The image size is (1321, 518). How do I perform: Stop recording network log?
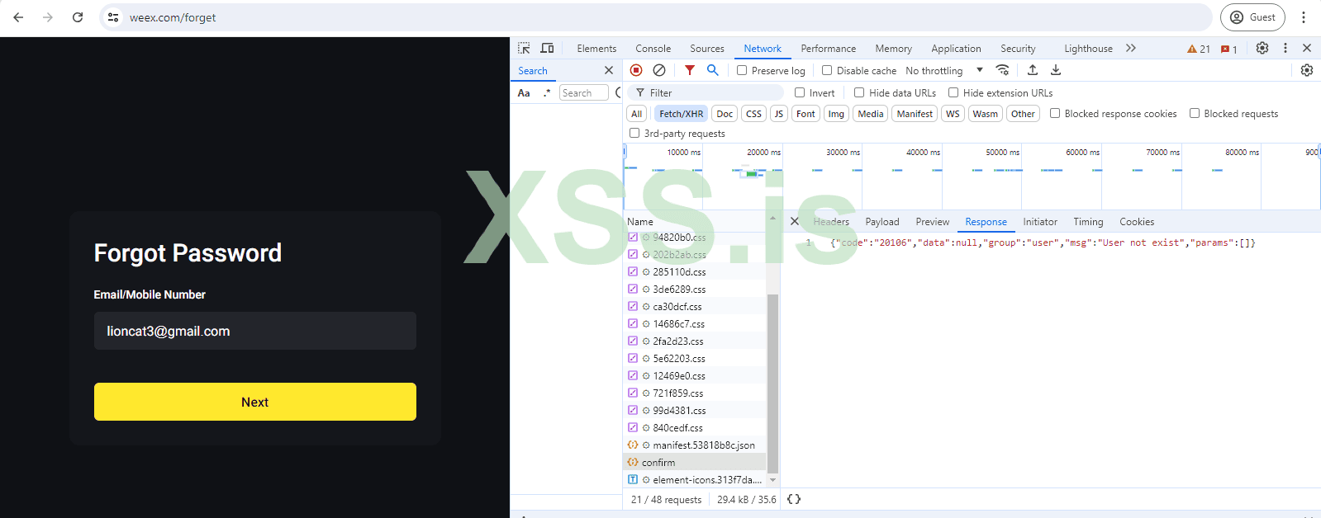[x=636, y=70]
